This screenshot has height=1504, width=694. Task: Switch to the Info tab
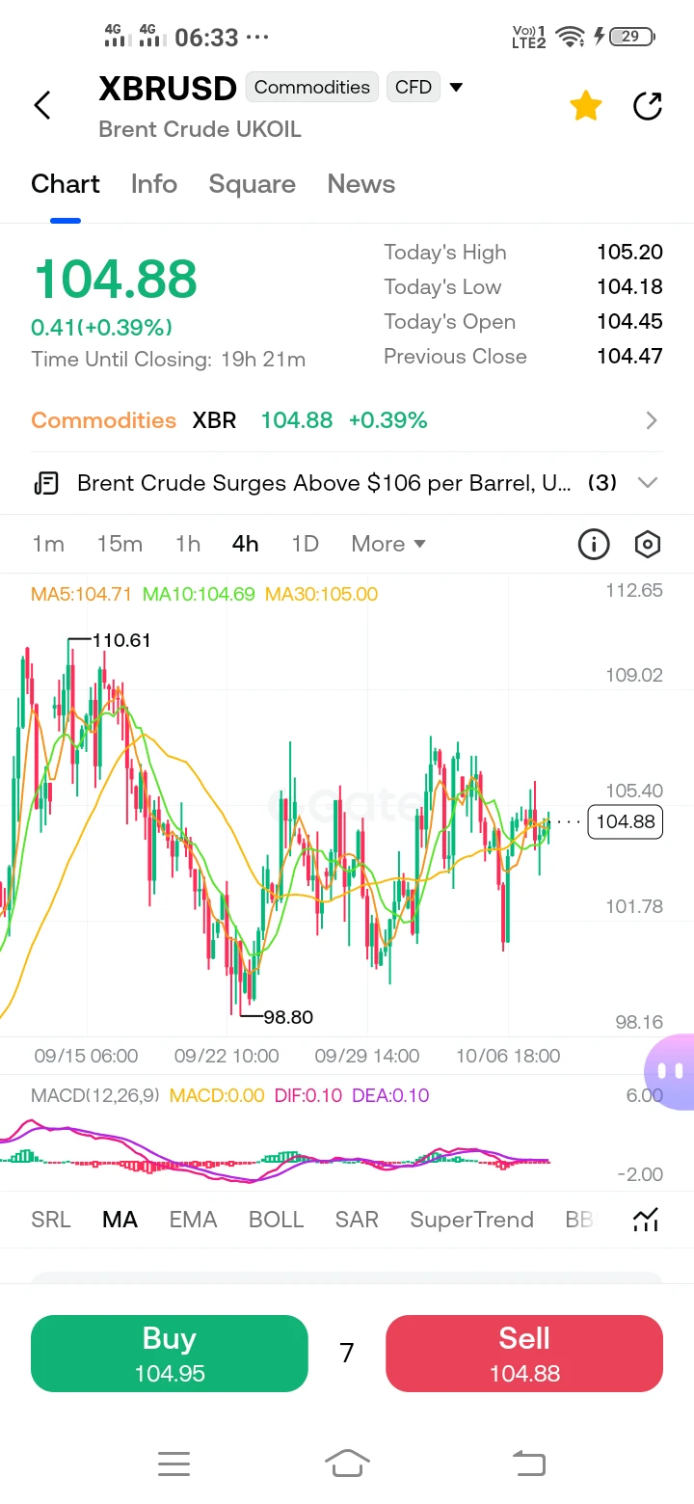tap(154, 184)
